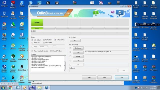Launch Search Everything from the desktop
The height and width of the screenshot is (90, 160).
click(13, 15)
